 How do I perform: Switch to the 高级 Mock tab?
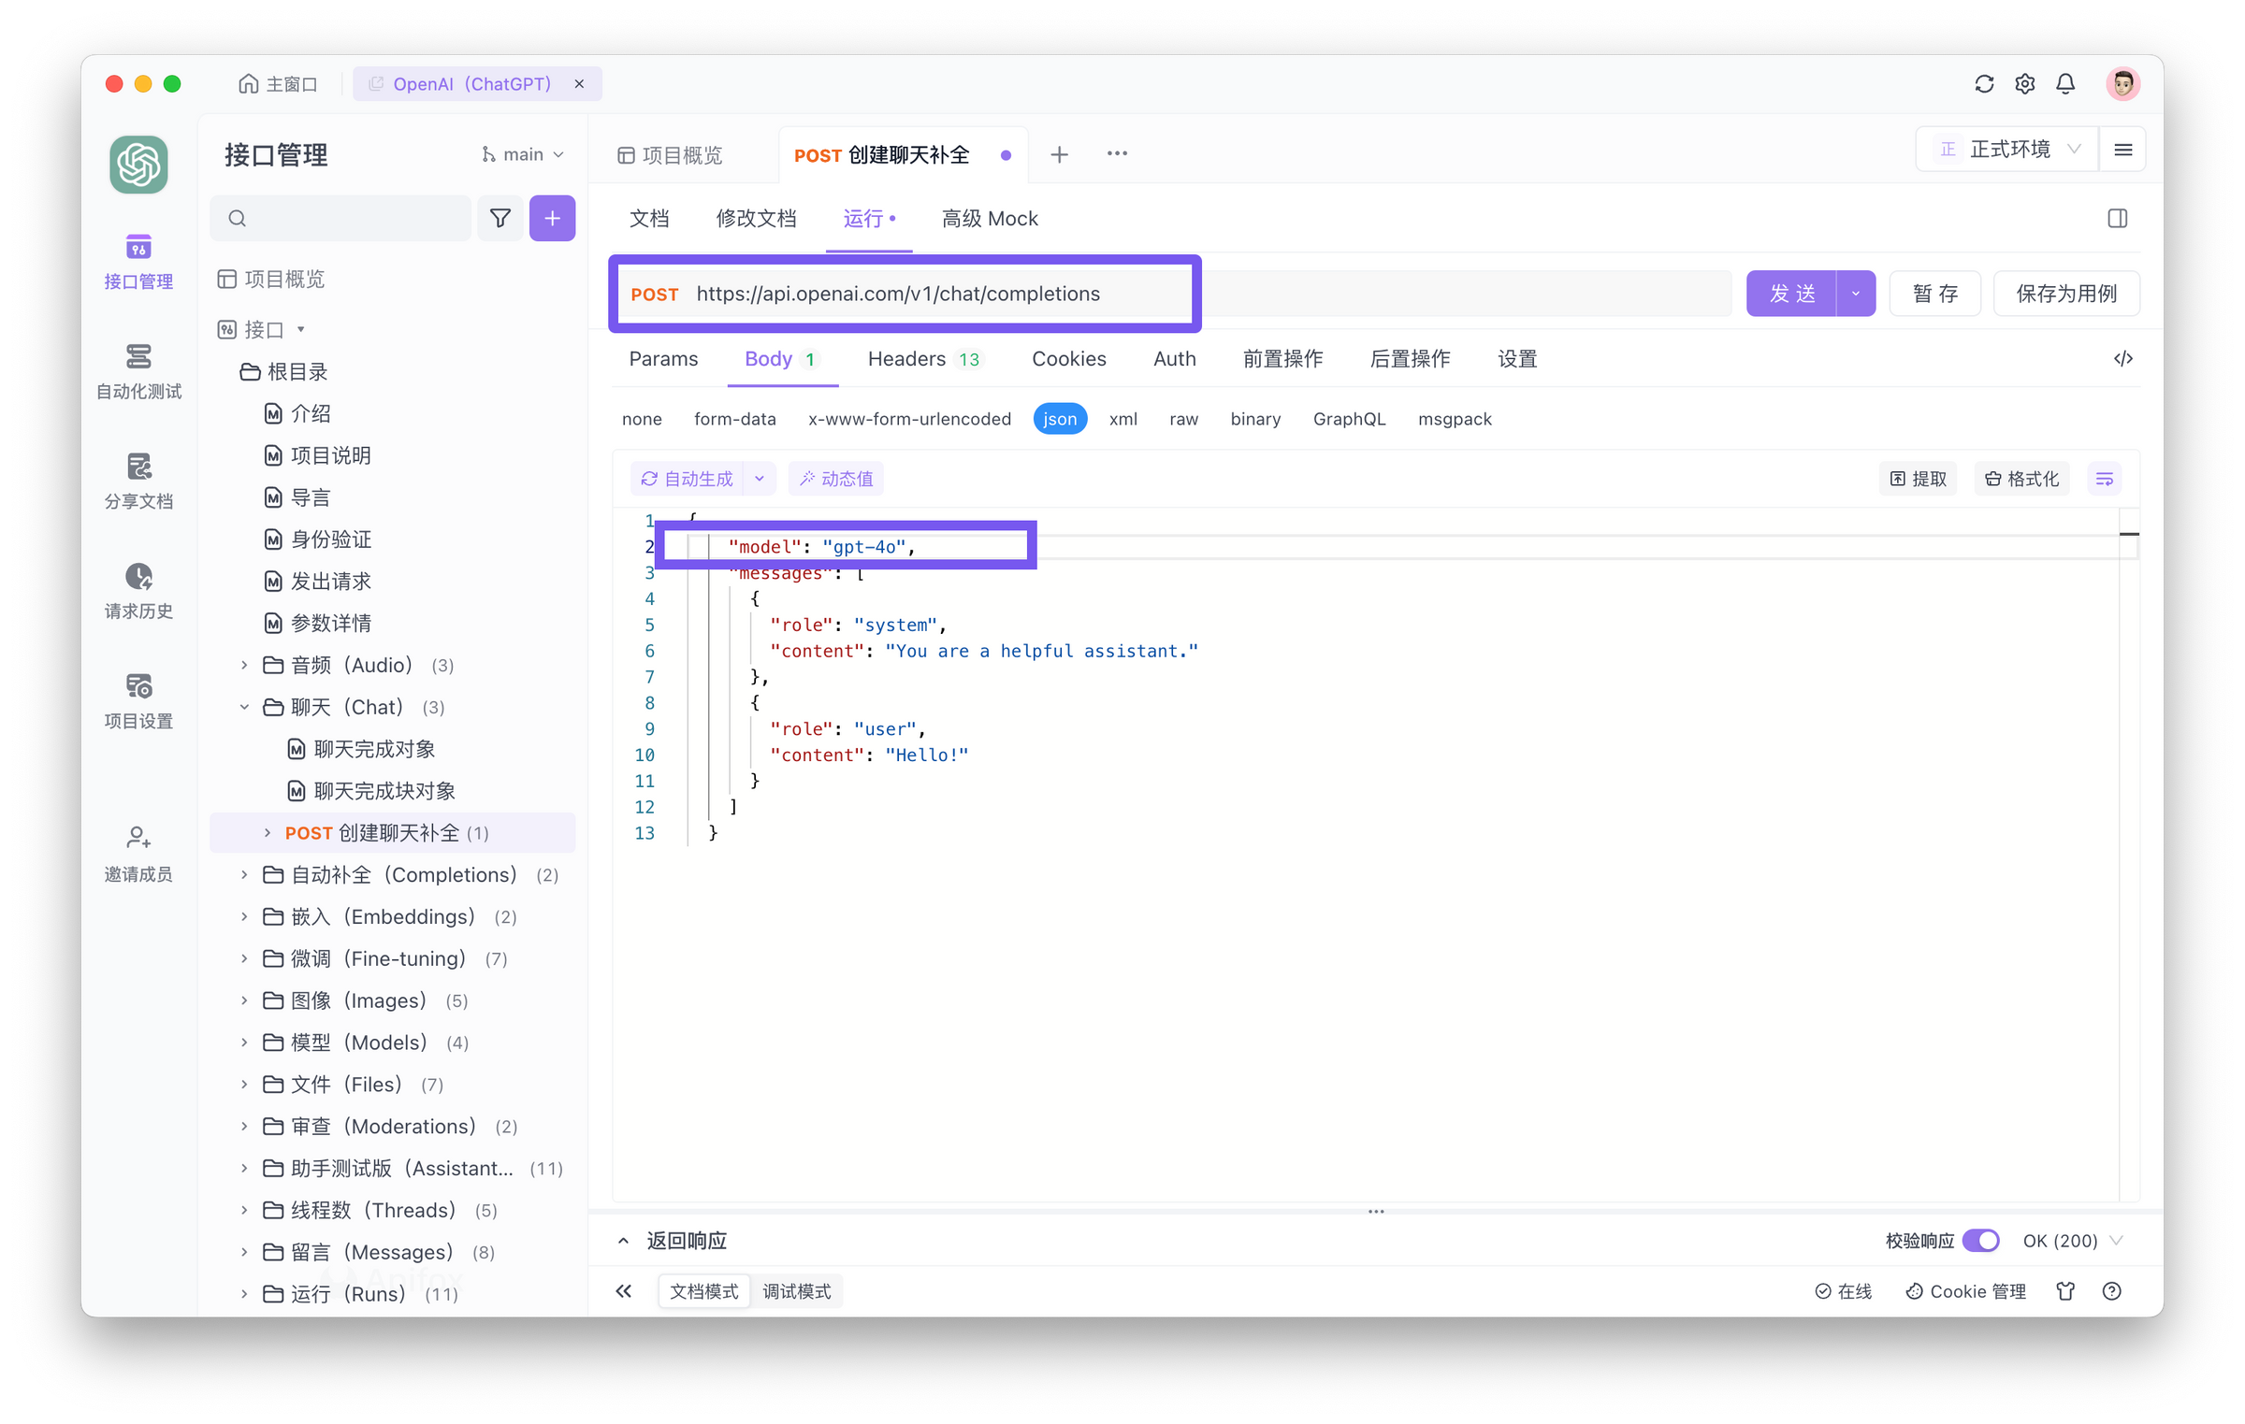click(989, 218)
